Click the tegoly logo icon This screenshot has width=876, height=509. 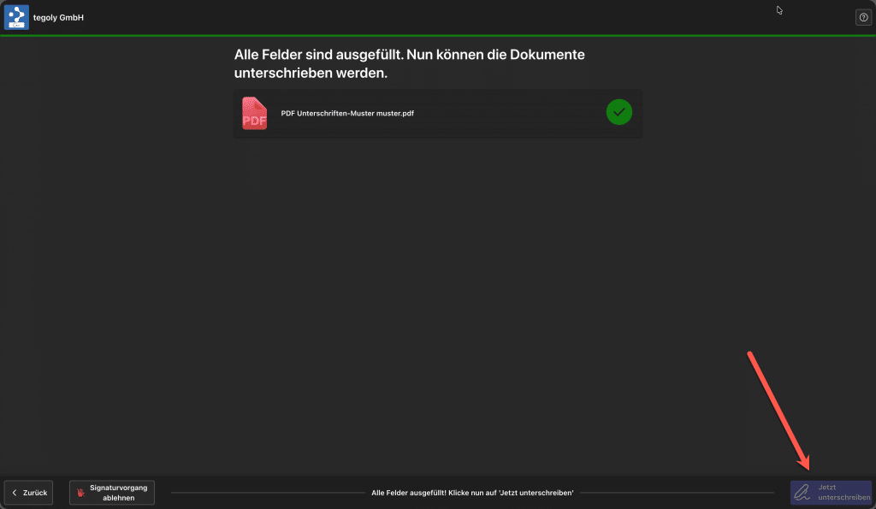pyautogui.click(x=16, y=17)
